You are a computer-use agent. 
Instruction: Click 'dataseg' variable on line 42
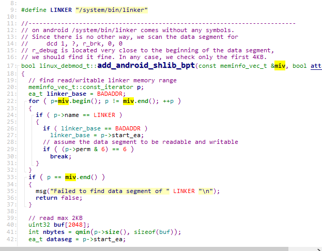pyautogui.click(x=59, y=240)
